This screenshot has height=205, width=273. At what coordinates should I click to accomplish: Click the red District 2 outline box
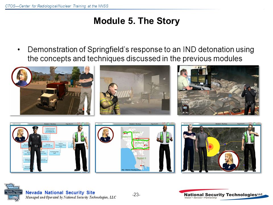click(x=141, y=144)
